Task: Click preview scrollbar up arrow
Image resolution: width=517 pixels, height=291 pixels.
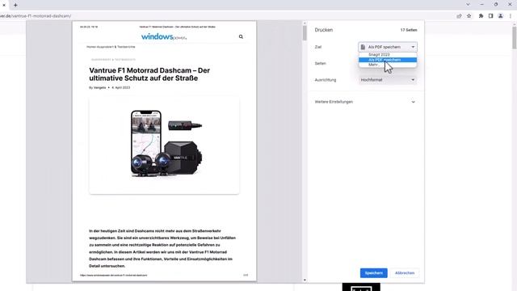Action: (x=305, y=23)
